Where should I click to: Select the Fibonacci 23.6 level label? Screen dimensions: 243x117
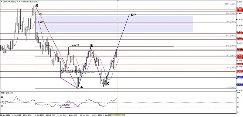231,67
